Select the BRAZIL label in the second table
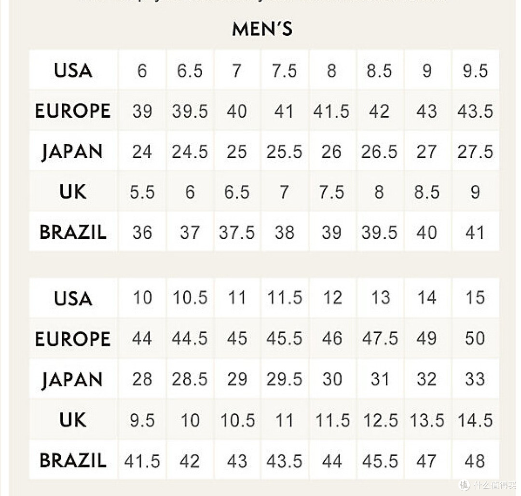 pyautogui.click(x=73, y=460)
